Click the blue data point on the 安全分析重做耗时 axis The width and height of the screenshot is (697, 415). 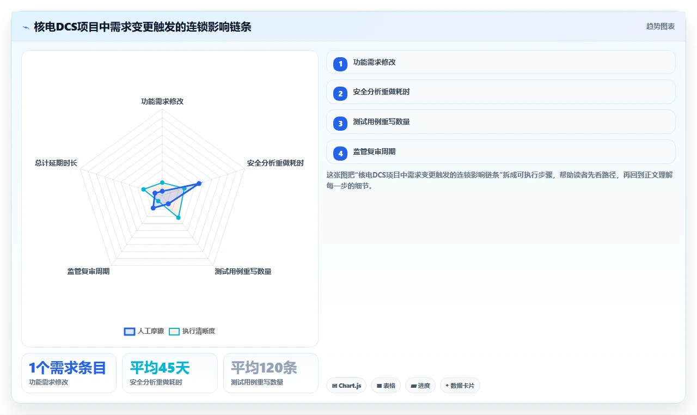199,184
